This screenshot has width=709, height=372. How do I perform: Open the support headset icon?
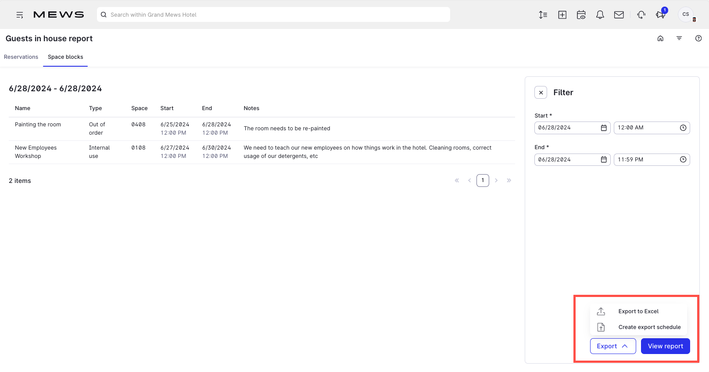pyautogui.click(x=641, y=15)
